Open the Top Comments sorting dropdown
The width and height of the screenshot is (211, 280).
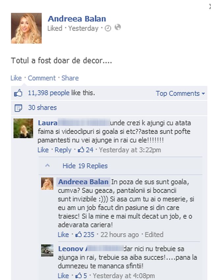(180, 93)
